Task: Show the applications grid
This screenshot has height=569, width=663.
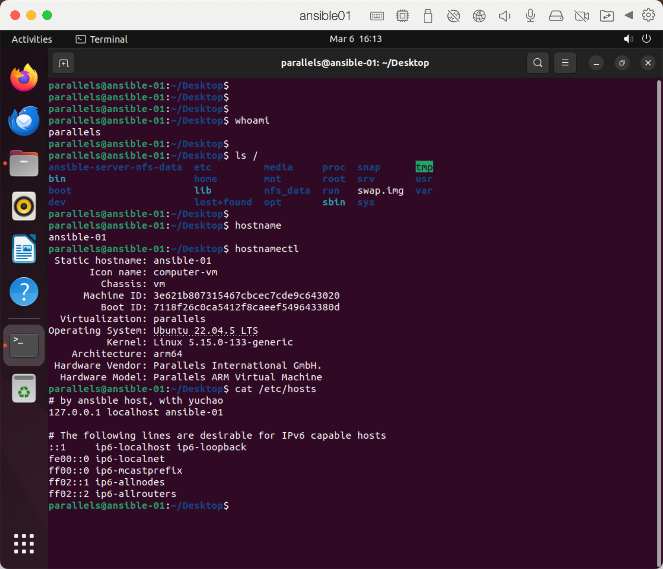Action: pos(24,543)
